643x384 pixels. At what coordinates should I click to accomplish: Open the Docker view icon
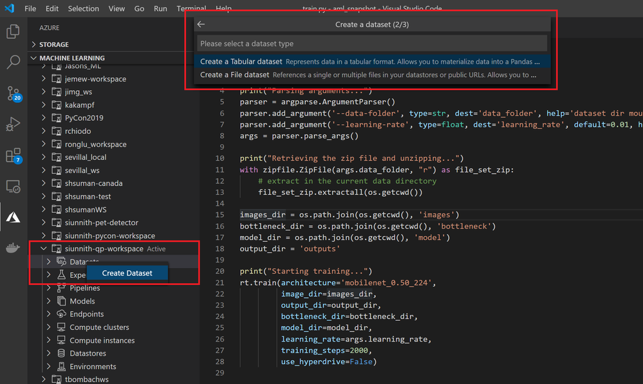13,248
